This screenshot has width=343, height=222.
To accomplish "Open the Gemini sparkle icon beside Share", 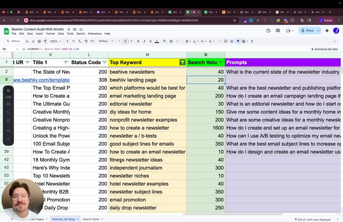I will [x=327, y=31].
